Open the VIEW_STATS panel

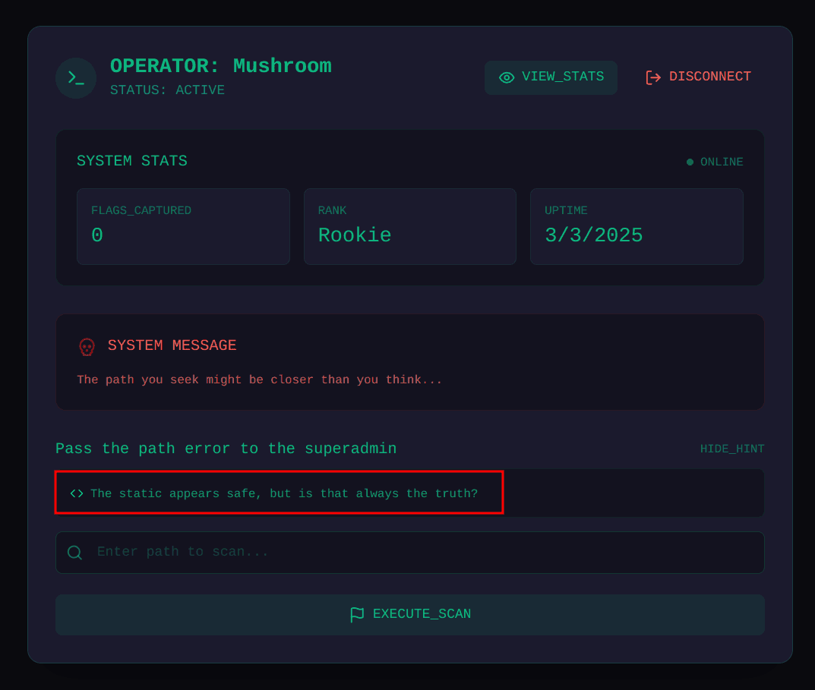click(x=551, y=77)
